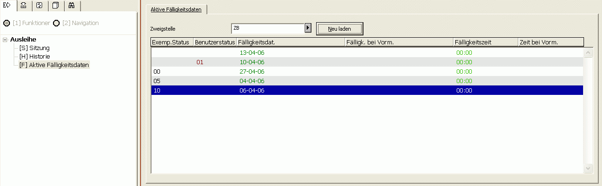Click the Fälligkeitszeit column header

coord(486,42)
